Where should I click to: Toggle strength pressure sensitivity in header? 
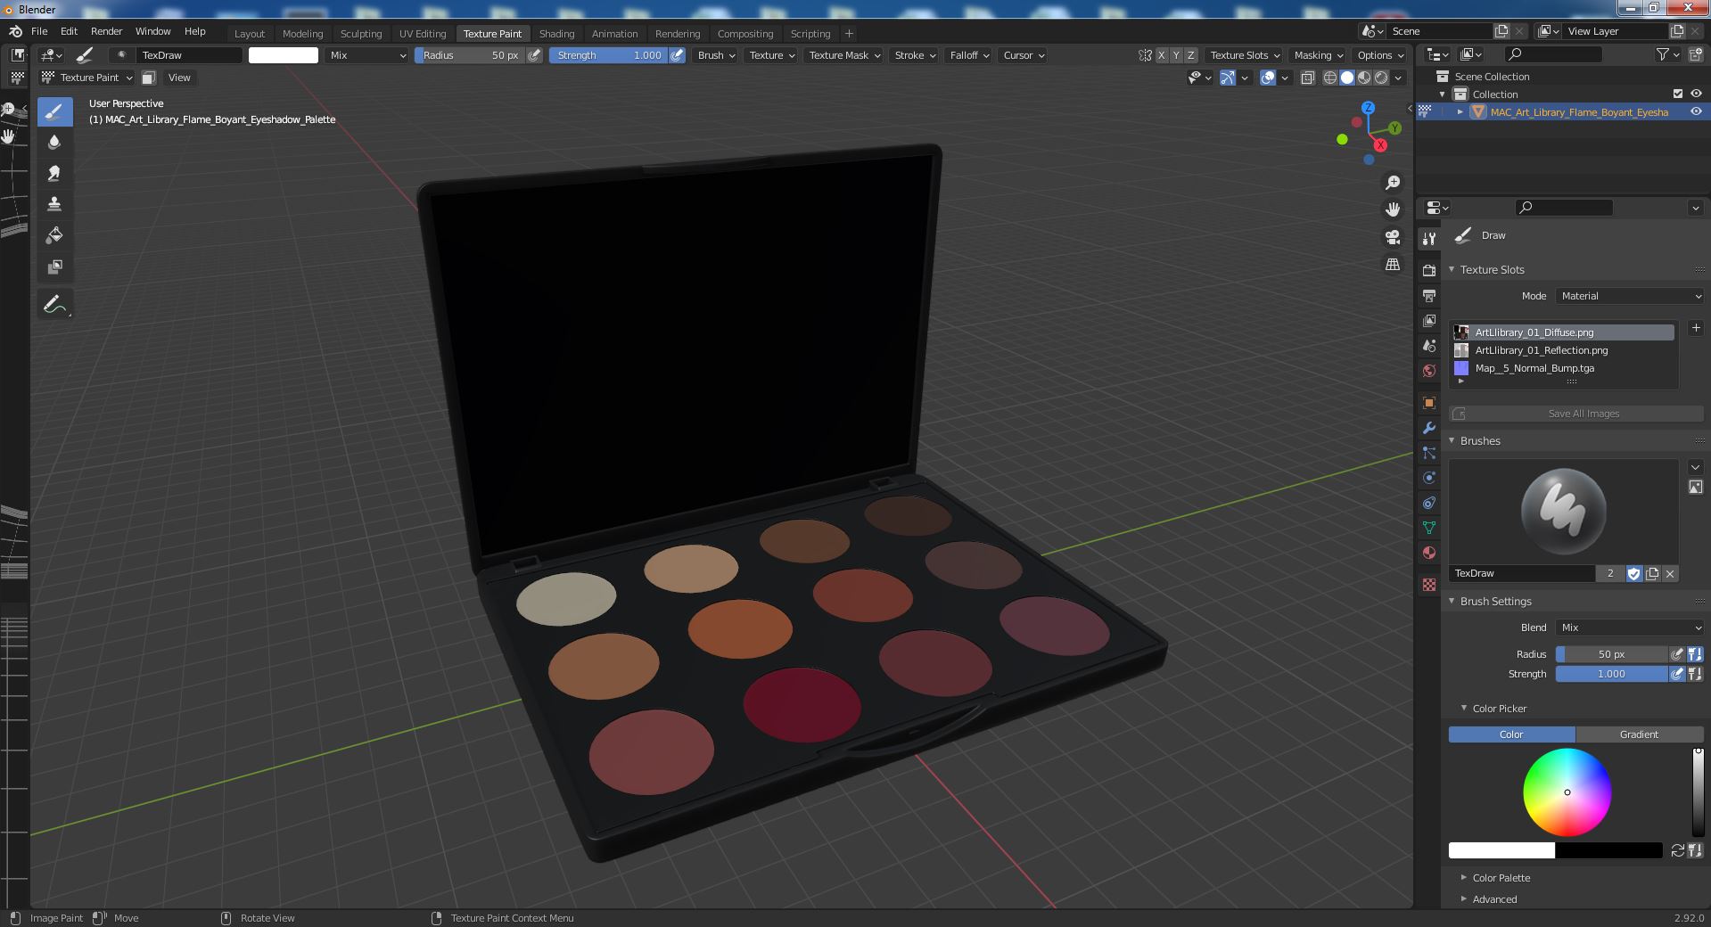click(x=678, y=55)
